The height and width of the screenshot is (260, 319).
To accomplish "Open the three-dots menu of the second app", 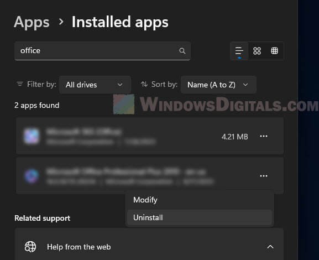I will [x=264, y=176].
